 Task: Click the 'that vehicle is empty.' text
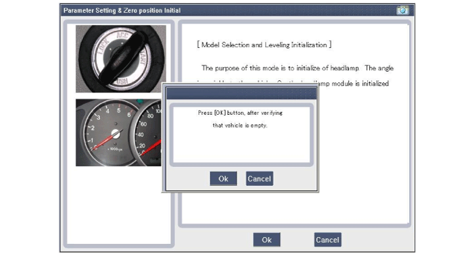click(240, 125)
